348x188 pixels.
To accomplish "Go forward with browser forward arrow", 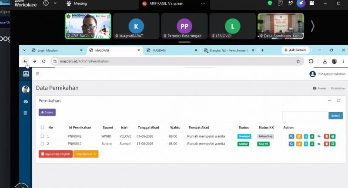I will 34,61.
